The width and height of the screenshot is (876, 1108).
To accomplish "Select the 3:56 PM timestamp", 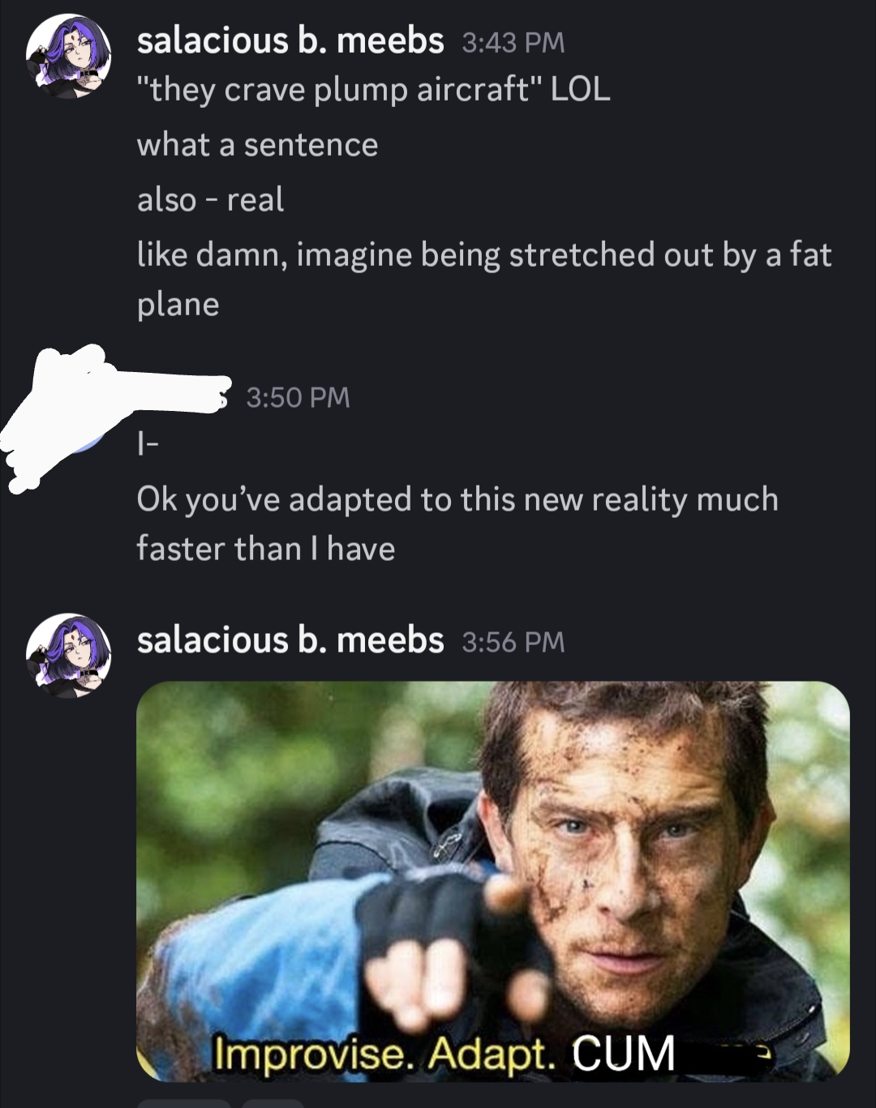I will click(513, 642).
